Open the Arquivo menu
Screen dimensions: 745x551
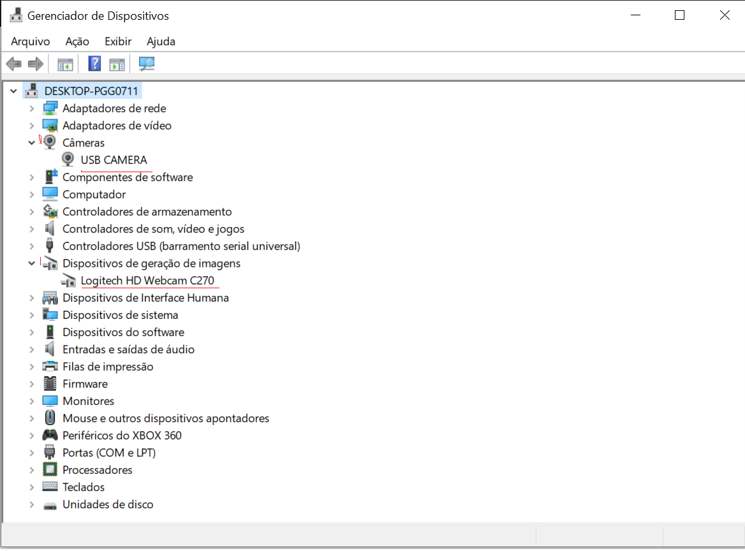(x=31, y=41)
